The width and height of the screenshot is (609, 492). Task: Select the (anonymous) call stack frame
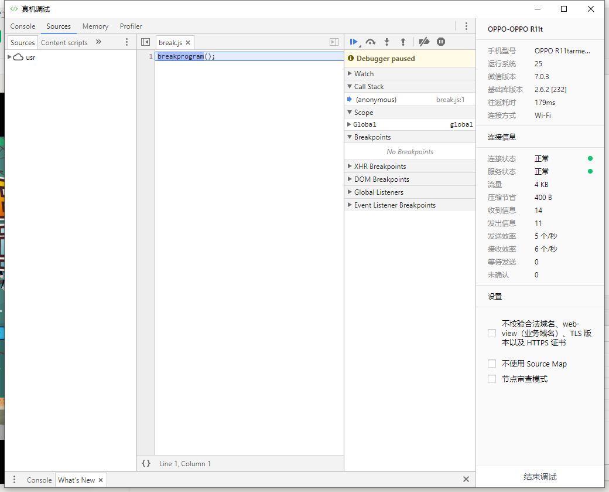pyautogui.click(x=410, y=100)
